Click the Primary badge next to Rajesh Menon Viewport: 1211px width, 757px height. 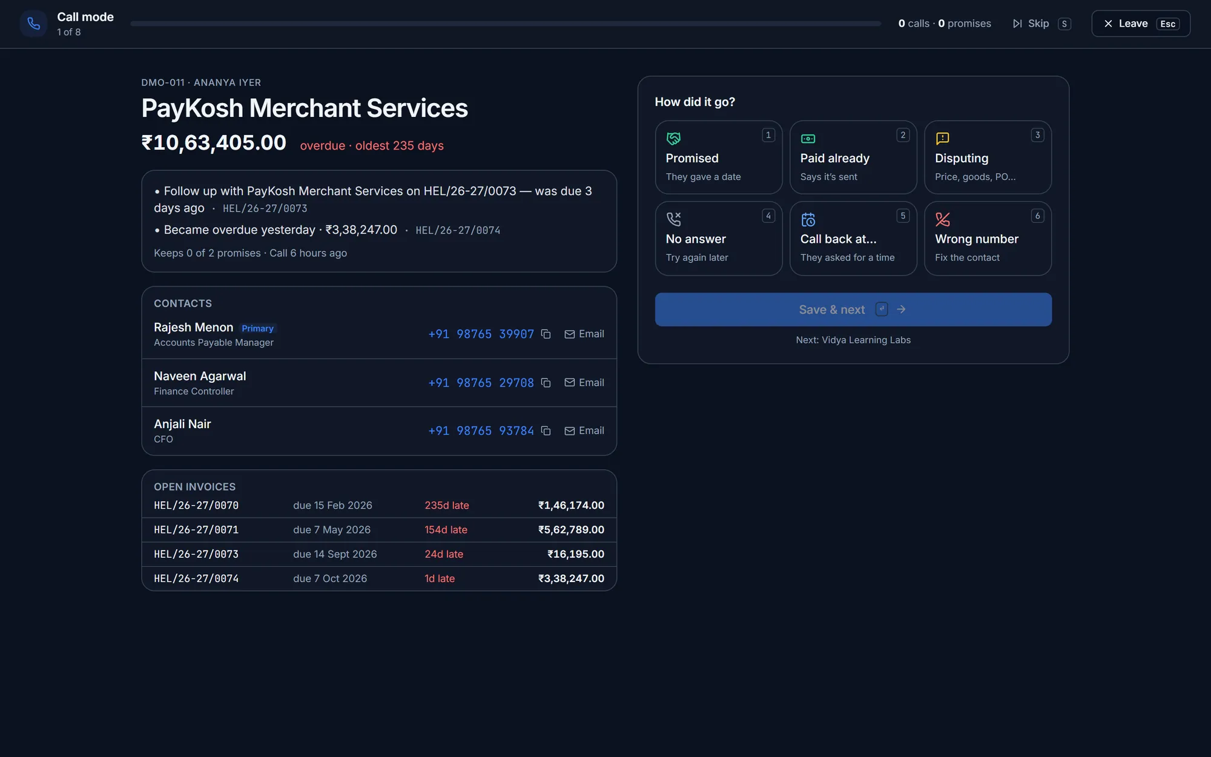258,328
